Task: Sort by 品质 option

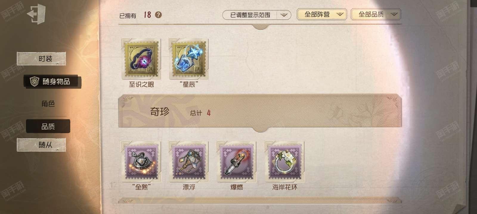Action: click(48, 126)
